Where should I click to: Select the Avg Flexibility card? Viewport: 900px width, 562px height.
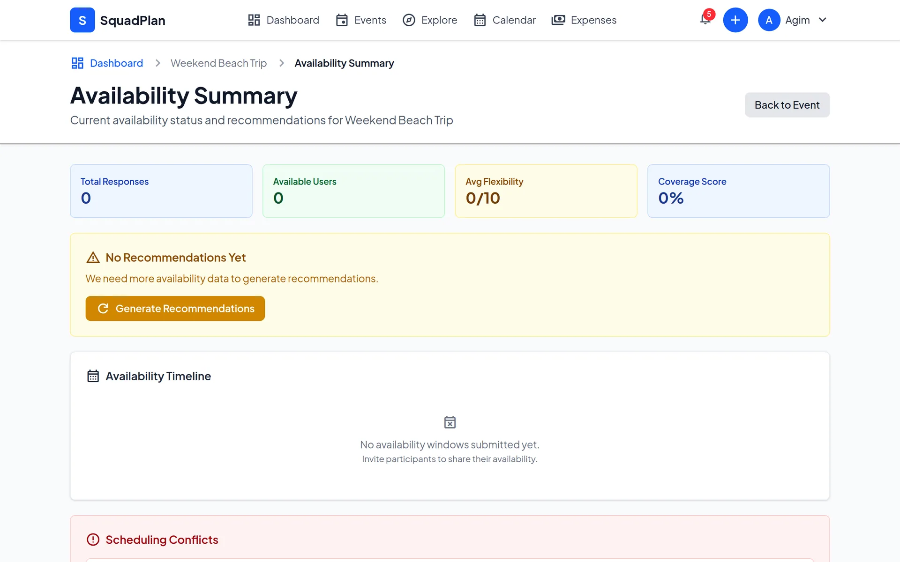coord(546,191)
